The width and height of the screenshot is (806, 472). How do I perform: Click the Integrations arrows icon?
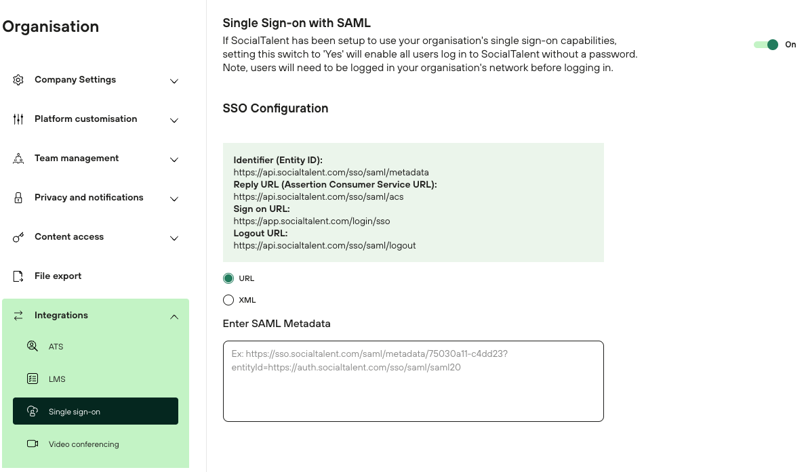click(18, 316)
